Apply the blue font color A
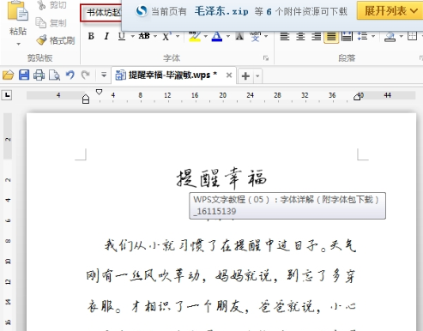The image size is (423, 331). pyautogui.click(x=217, y=37)
